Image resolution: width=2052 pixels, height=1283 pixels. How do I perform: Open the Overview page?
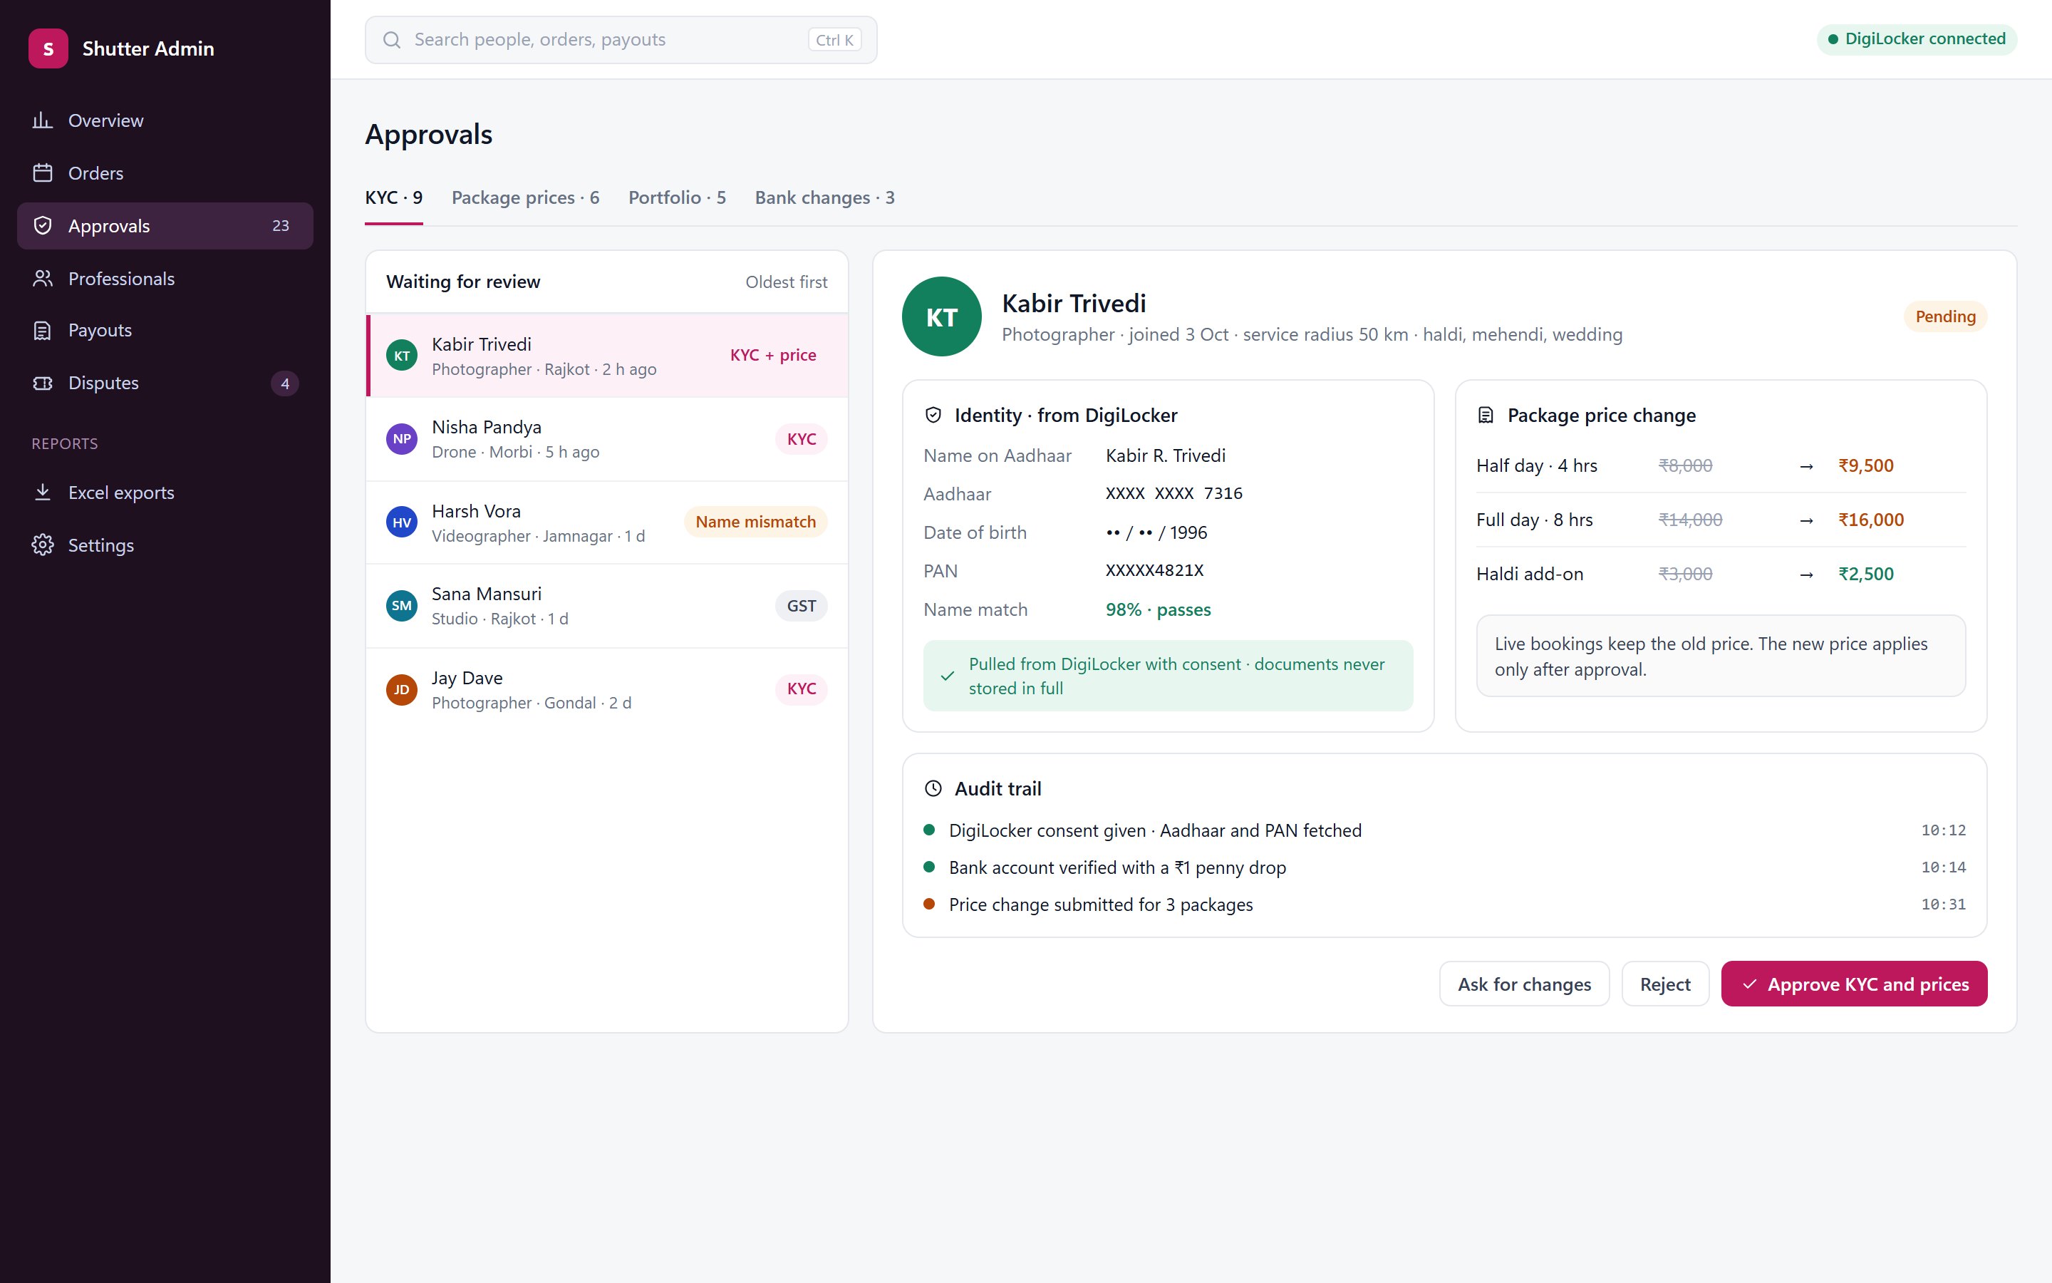coord(165,120)
